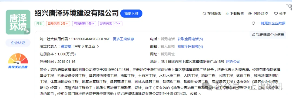Click the 我要入驻 button
Image resolution: width=292 pixels, height=98 pixels.
tap(131, 14)
